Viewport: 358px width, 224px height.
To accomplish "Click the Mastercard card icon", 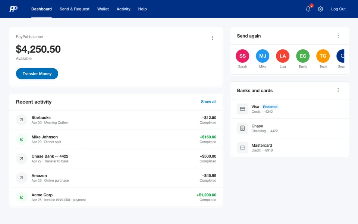I will 242,148.
